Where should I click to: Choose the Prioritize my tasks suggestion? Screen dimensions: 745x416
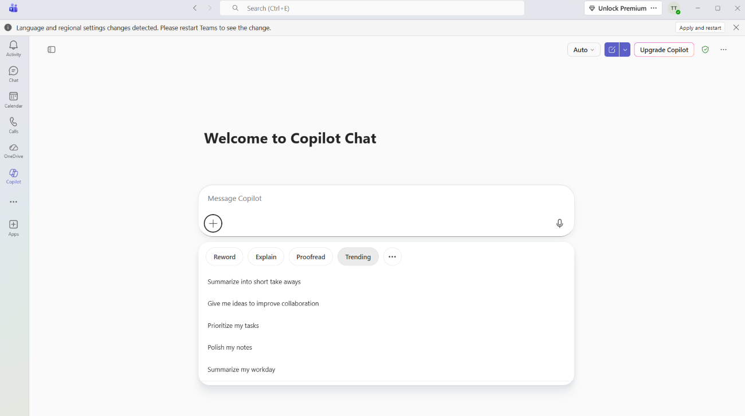pos(233,326)
